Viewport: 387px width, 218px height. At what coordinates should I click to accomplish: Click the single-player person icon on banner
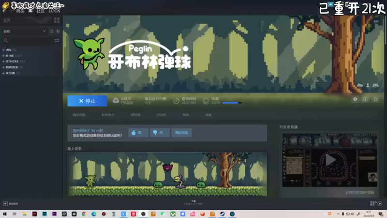pyautogui.click(x=368, y=85)
